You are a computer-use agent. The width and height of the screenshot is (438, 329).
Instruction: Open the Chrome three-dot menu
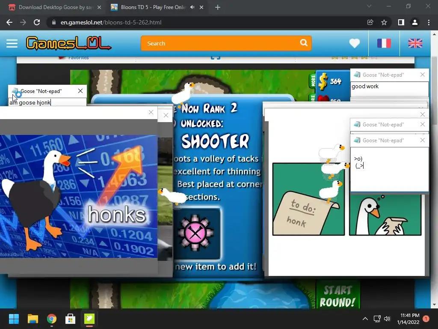(x=429, y=22)
